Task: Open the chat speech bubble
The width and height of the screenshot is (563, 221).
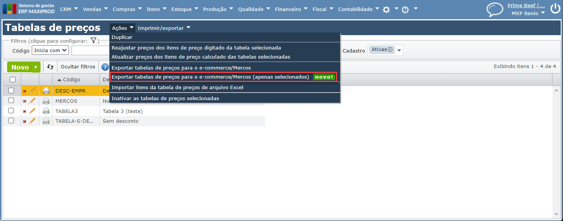Action: click(495, 9)
